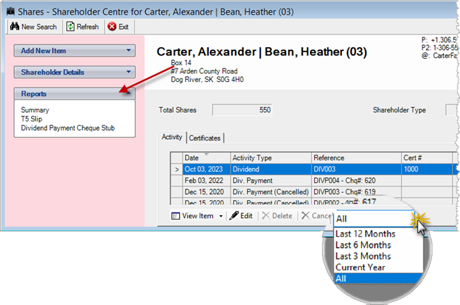This screenshot has width=460, height=305.
Task: Click the Delete button label
Action: coord(282,216)
